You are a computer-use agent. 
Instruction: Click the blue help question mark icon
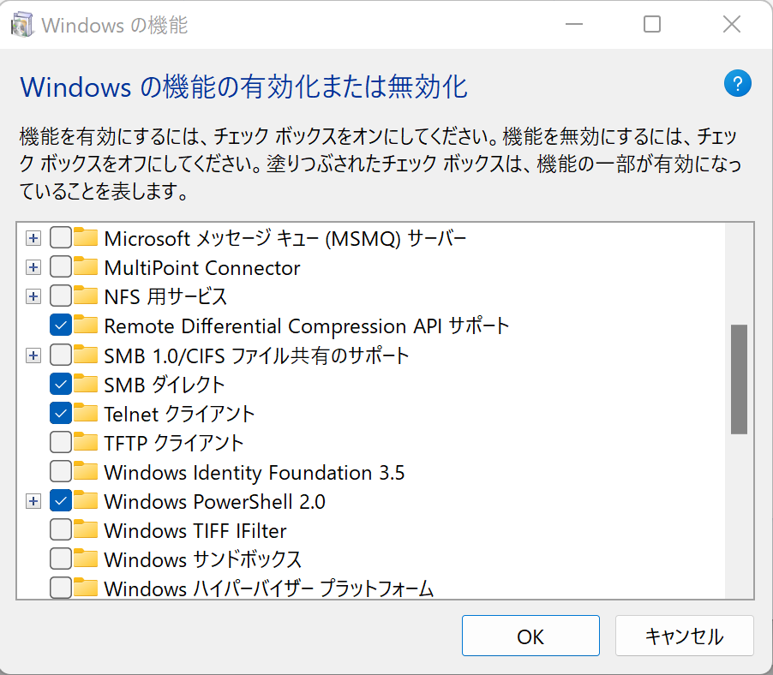(737, 84)
